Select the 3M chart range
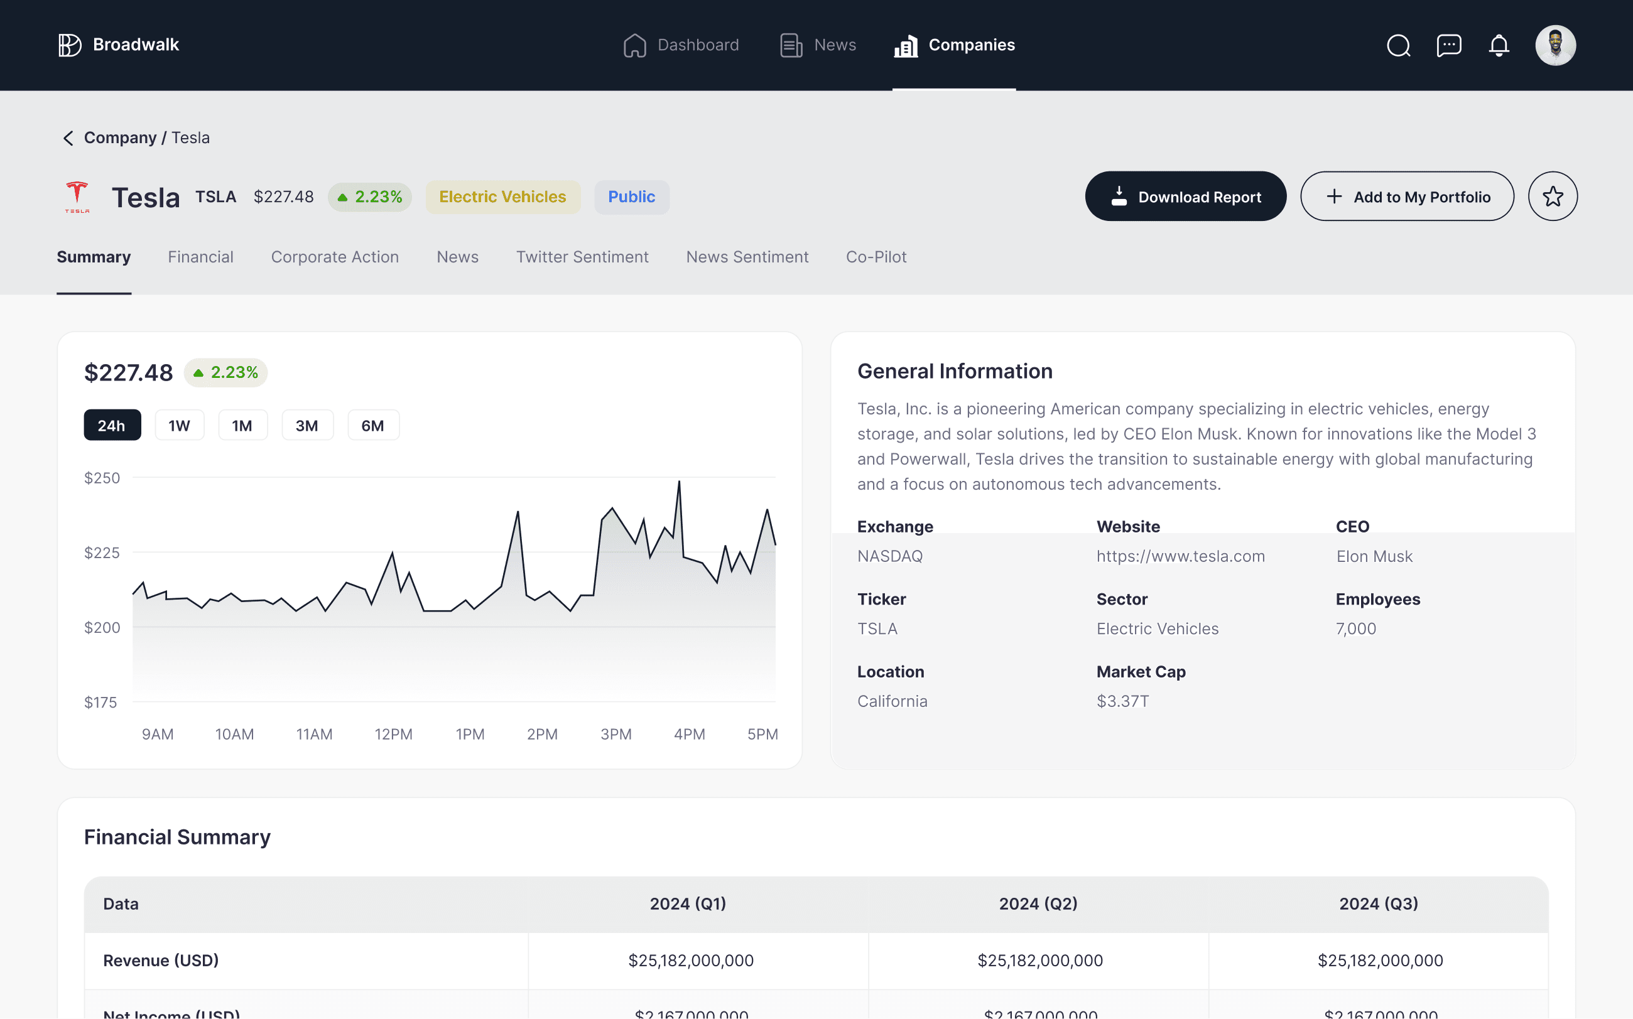 (x=308, y=425)
